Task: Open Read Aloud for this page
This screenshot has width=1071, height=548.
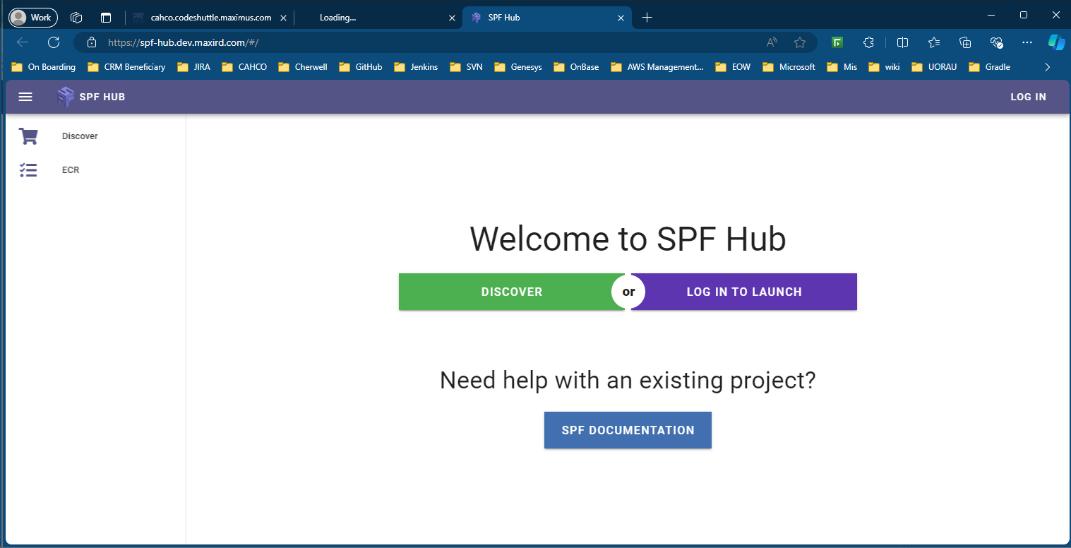Action: (x=772, y=42)
